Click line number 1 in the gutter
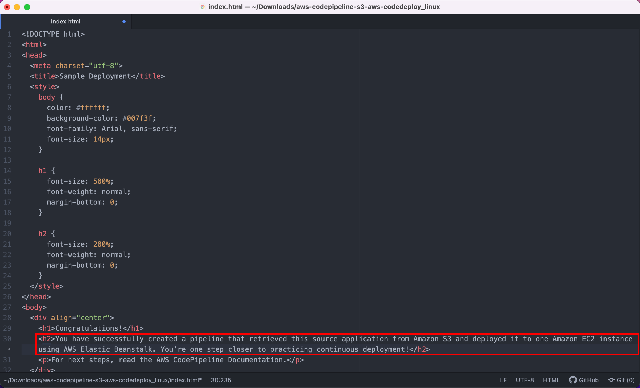The height and width of the screenshot is (388, 640). tap(9, 34)
